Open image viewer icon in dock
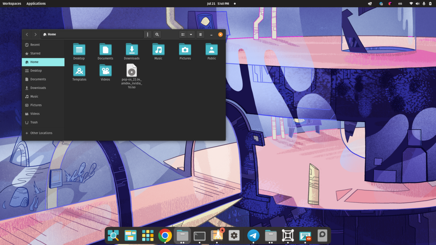Image resolution: width=436 pixels, height=245 pixels. [305, 236]
